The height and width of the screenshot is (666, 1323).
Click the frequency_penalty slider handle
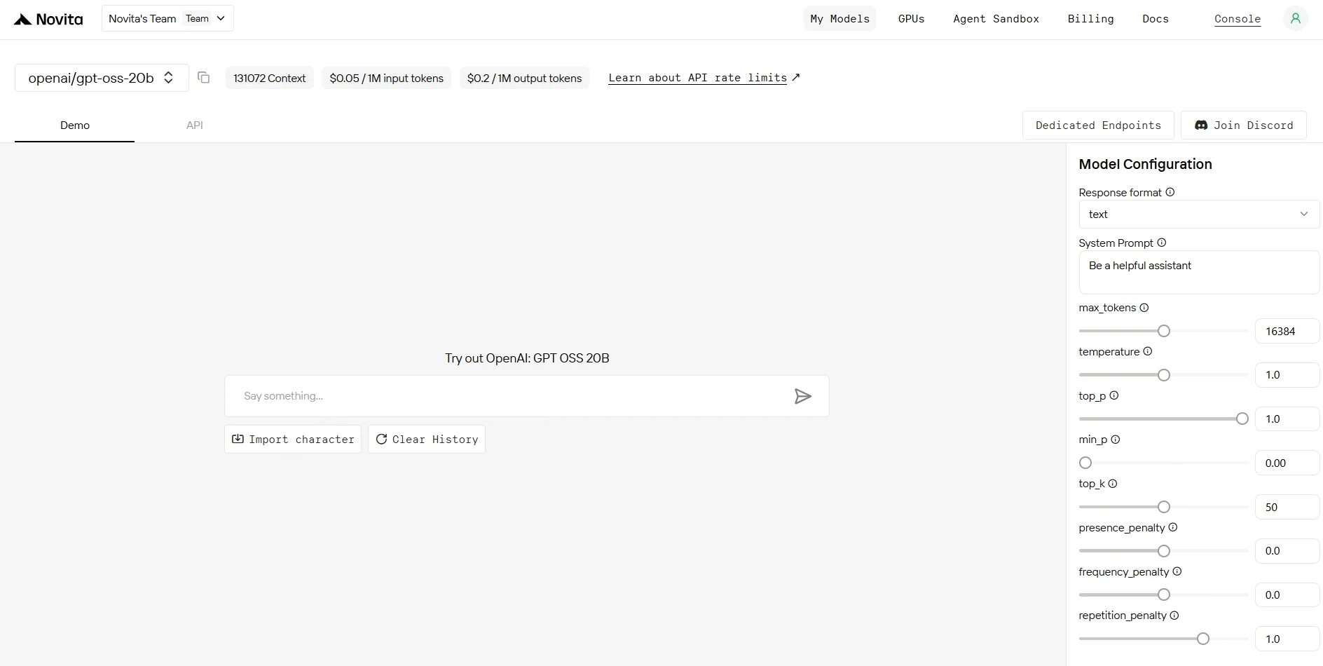pyautogui.click(x=1164, y=594)
